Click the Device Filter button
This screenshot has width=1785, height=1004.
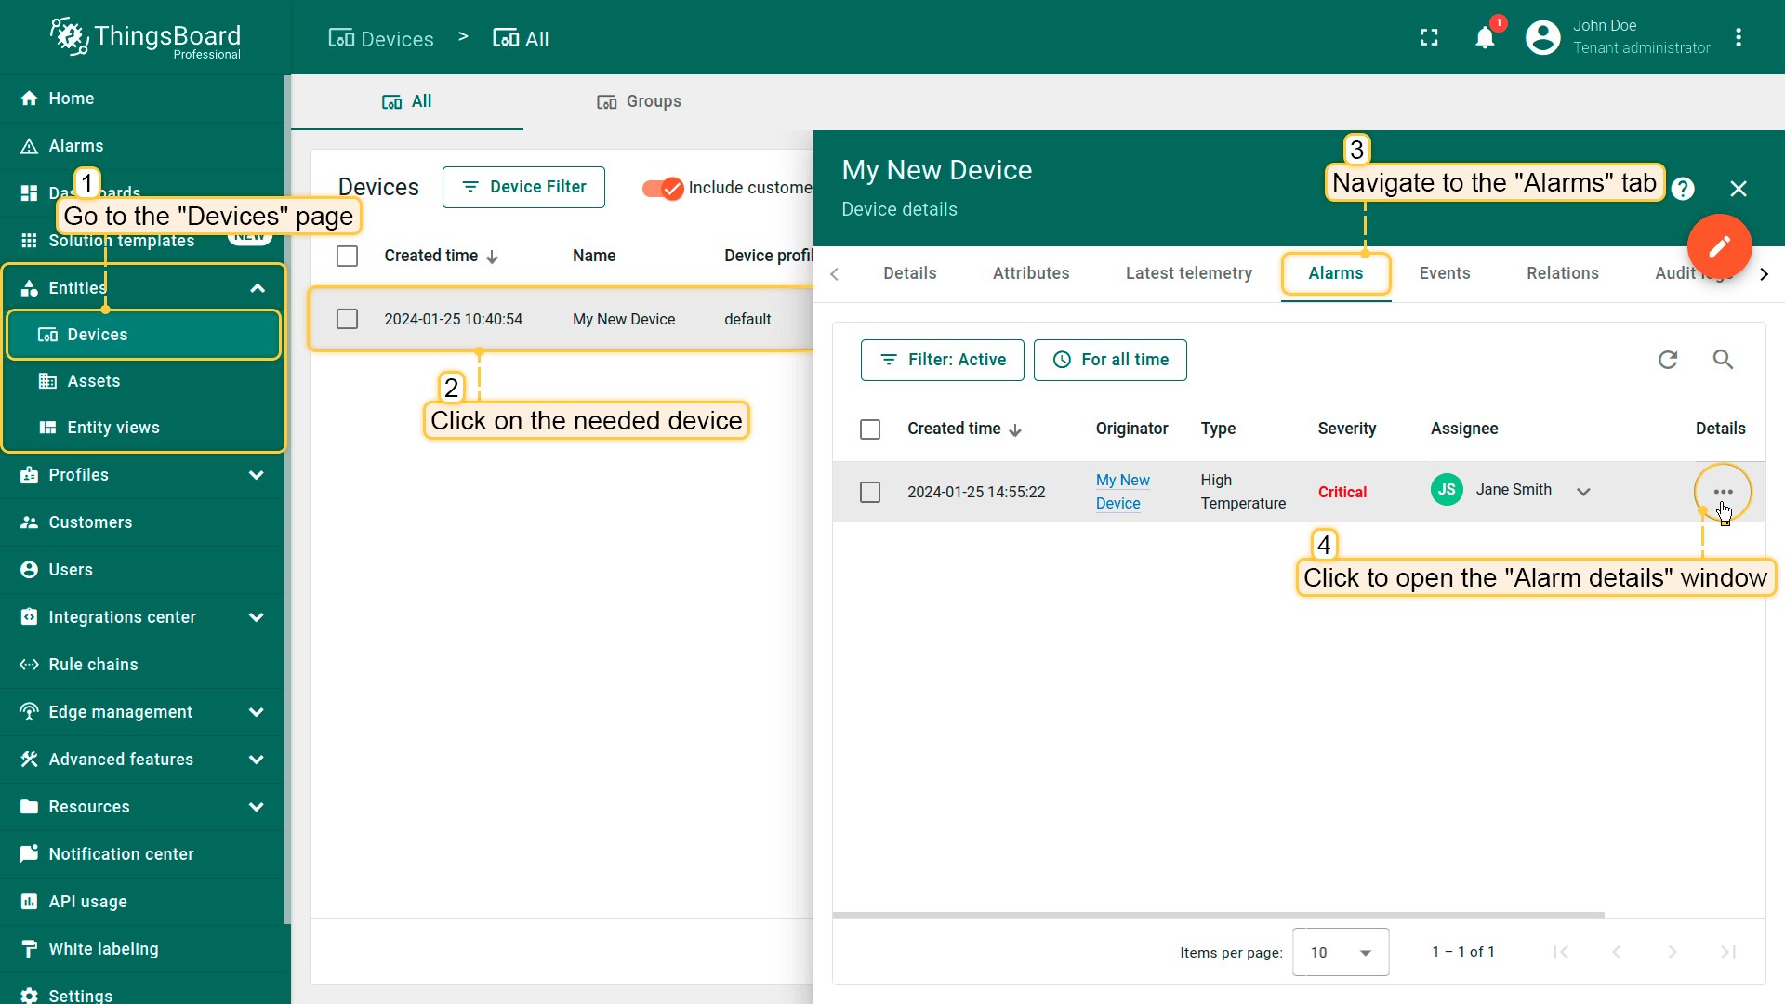click(x=523, y=187)
